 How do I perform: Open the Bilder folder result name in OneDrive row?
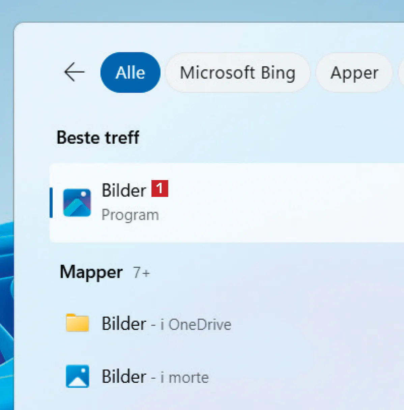pos(124,324)
